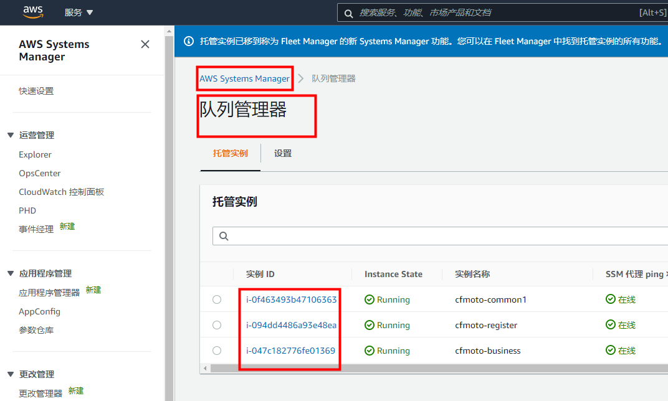Screen dimensions: 668x401
Task: Open the search box via the magnifier icon
Action: pyautogui.click(x=348, y=12)
